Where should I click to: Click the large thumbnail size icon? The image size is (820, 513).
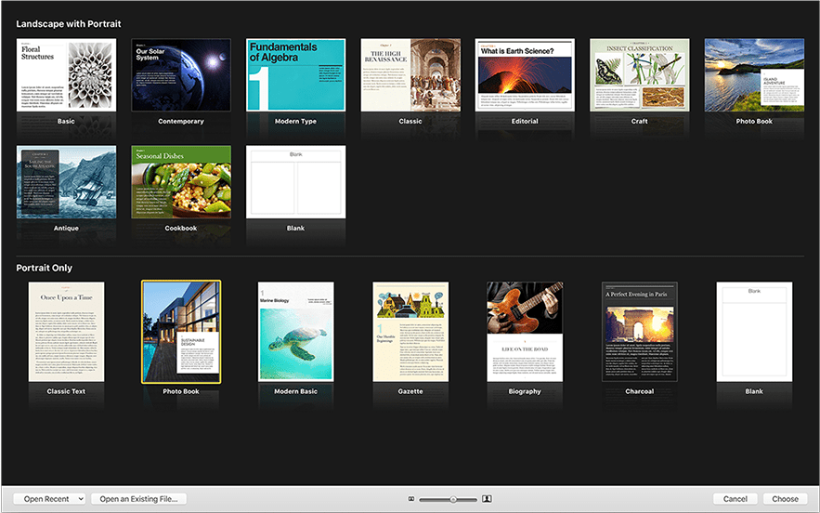[x=487, y=499]
